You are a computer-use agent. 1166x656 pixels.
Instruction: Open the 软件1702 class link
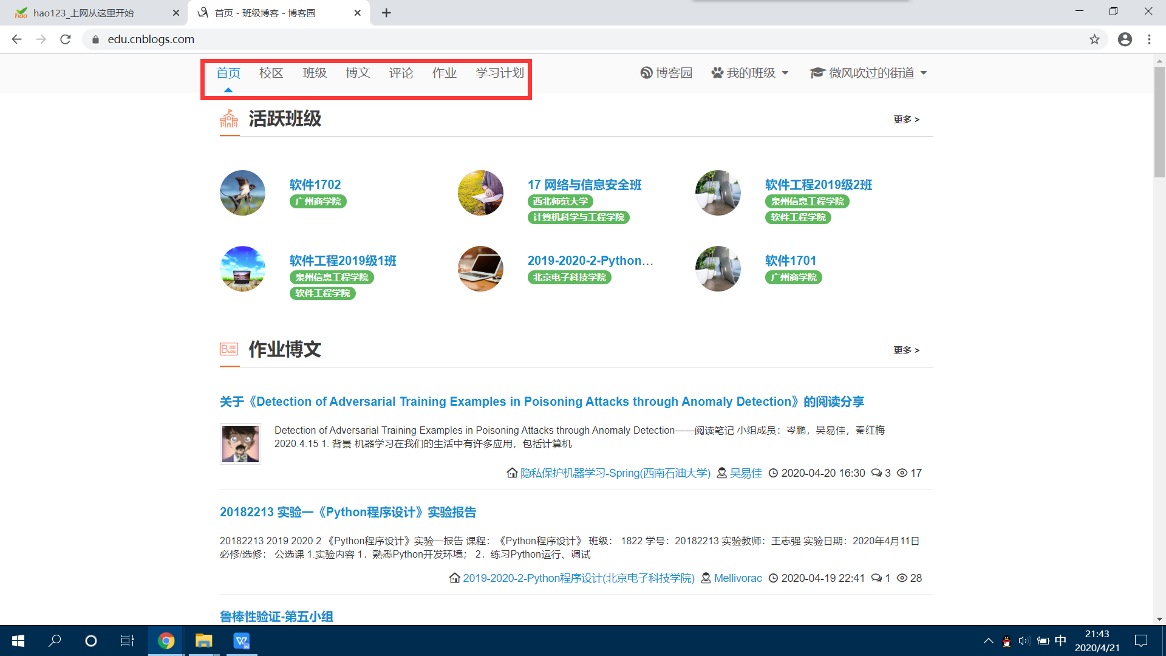(x=315, y=185)
